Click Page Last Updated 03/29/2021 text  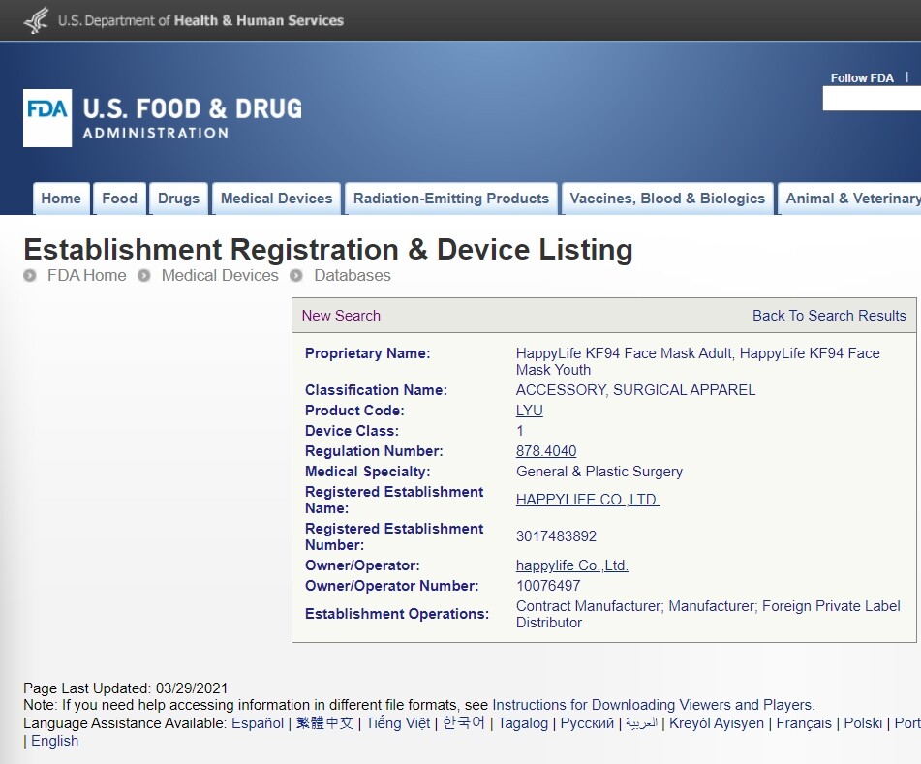coord(126,688)
